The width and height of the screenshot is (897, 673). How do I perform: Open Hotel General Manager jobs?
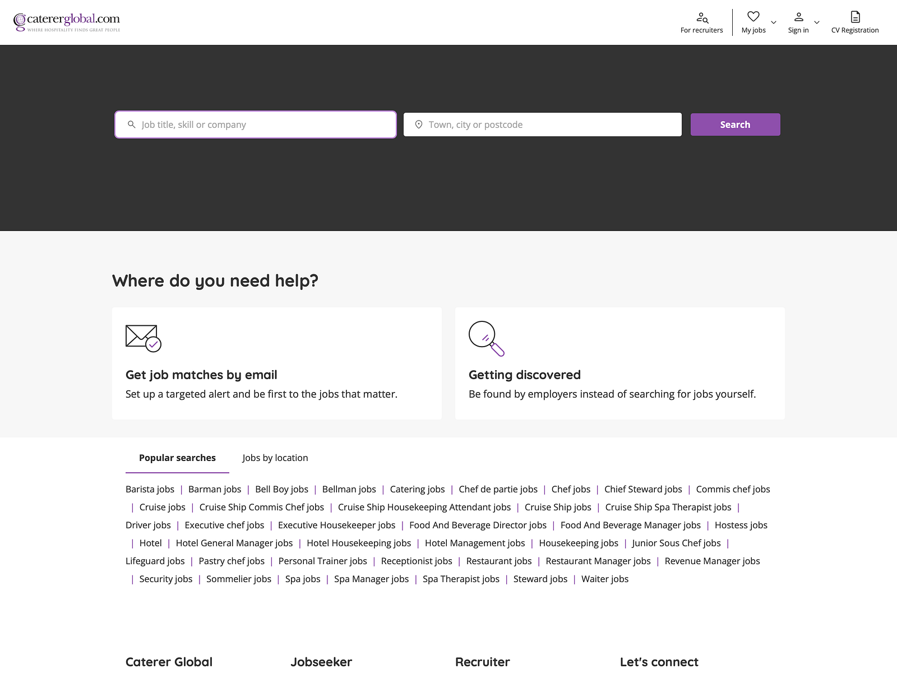(234, 543)
